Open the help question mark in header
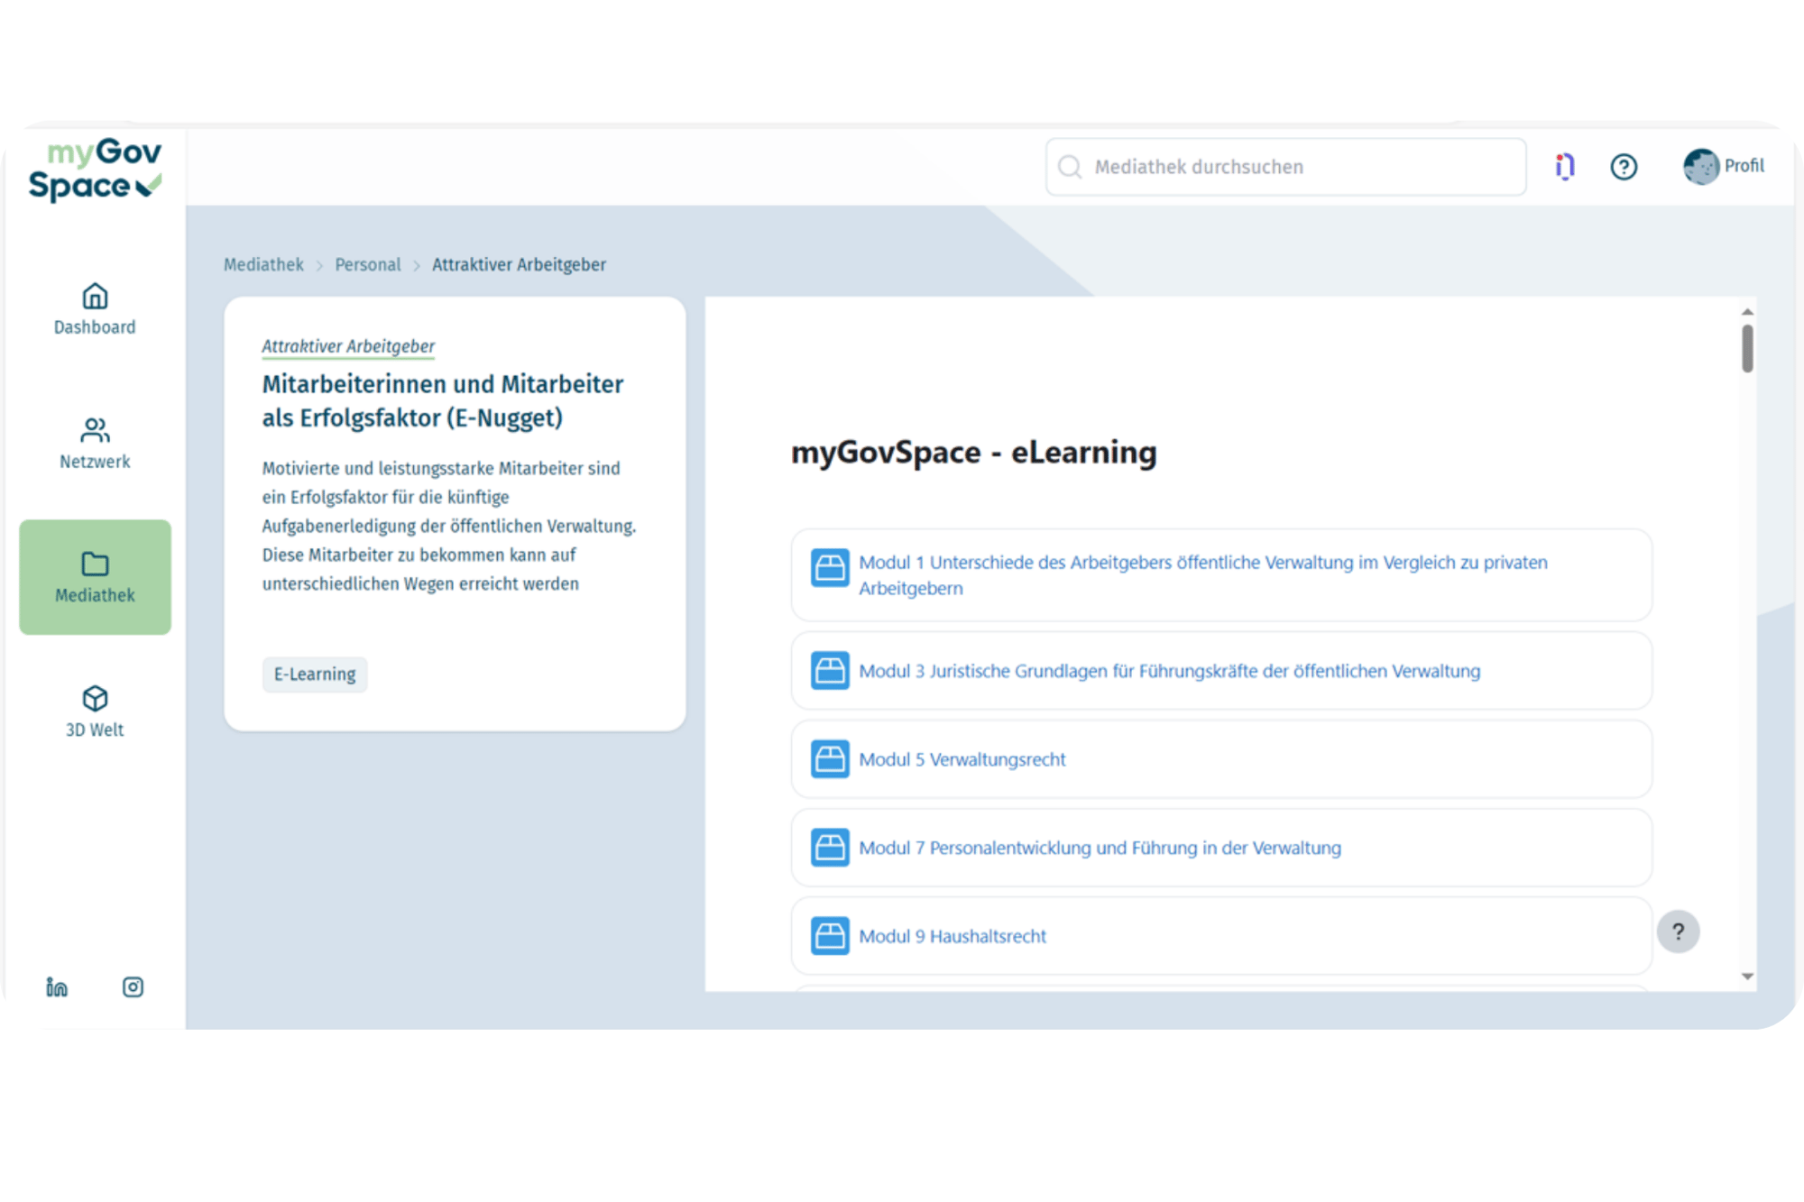The width and height of the screenshot is (1804, 1202). pyautogui.click(x=1624, y=167)
